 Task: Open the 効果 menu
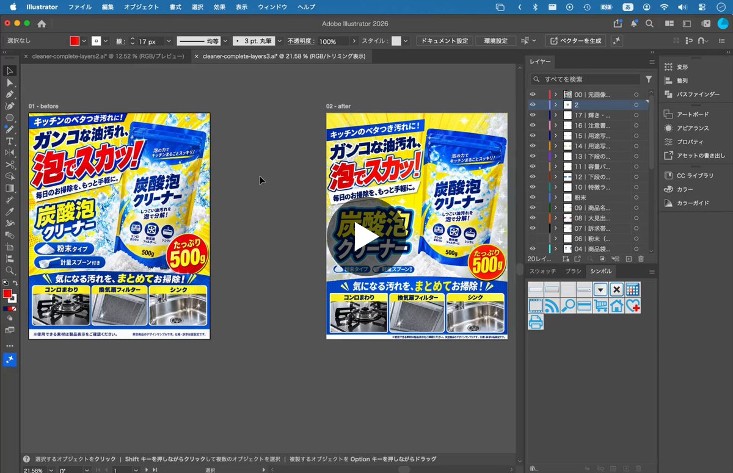point(219,7)
